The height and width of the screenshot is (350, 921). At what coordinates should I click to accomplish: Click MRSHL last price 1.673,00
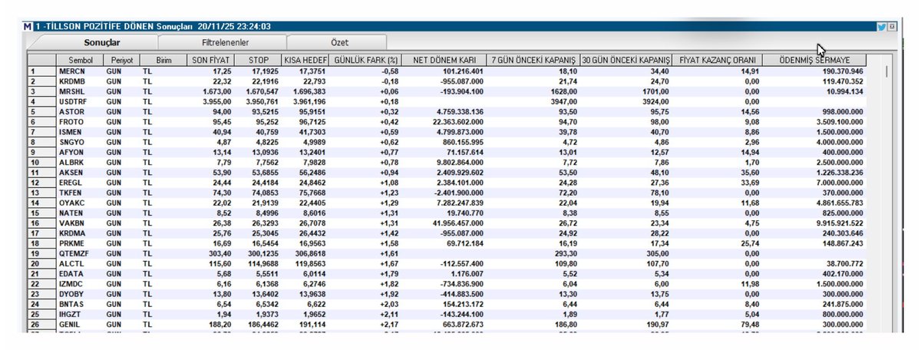[218, 91]
